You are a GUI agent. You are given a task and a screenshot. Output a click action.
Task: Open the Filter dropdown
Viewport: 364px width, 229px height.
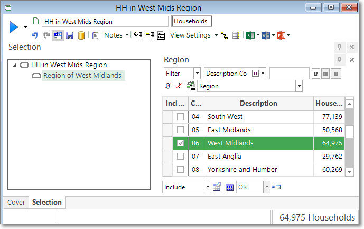(197, 74)
